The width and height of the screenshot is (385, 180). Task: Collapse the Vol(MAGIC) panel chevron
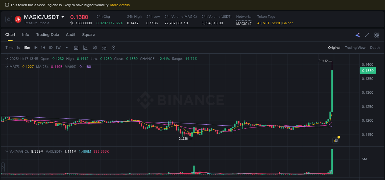click(x=6, y=151)
